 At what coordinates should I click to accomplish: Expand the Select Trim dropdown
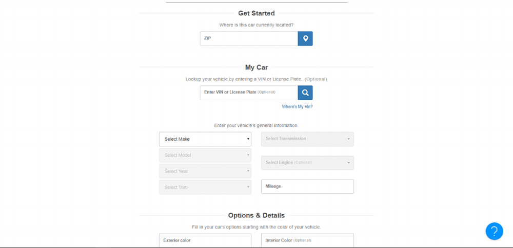point(205,187)
